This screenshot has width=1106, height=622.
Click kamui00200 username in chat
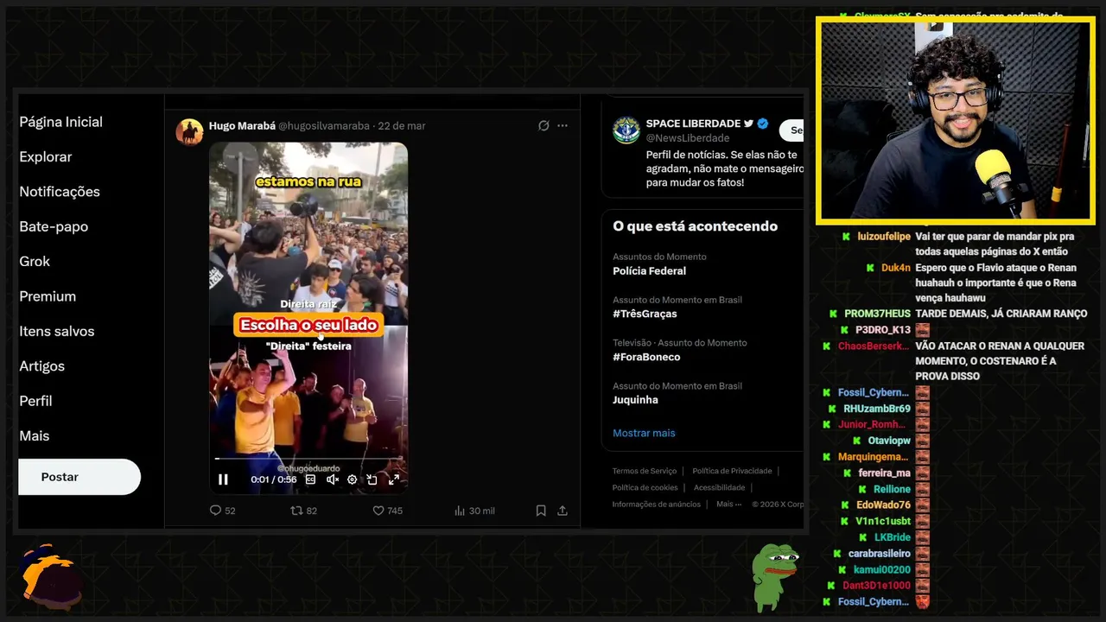pos(882,570)
